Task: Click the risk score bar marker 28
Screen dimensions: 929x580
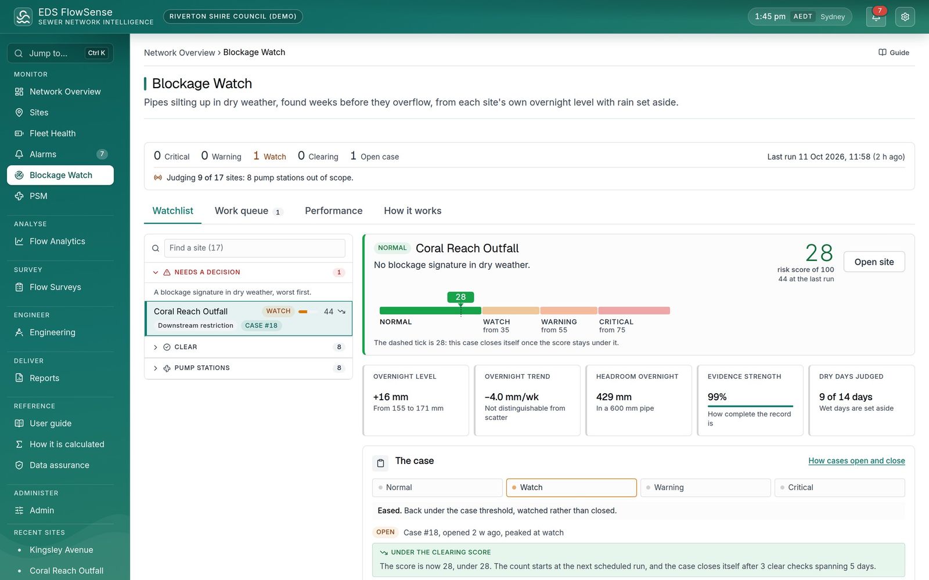Action: (x=460, y=297)
